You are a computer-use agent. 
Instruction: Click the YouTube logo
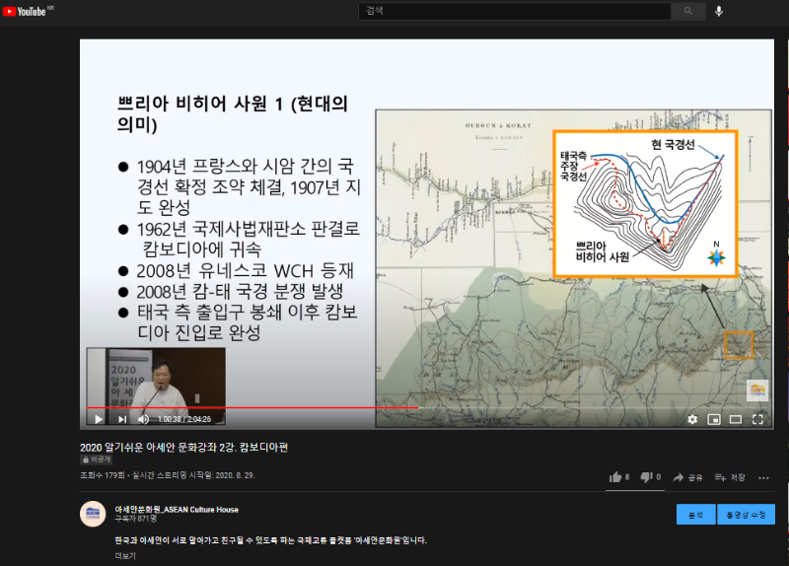pyautogui.click(x=24, y=11)
